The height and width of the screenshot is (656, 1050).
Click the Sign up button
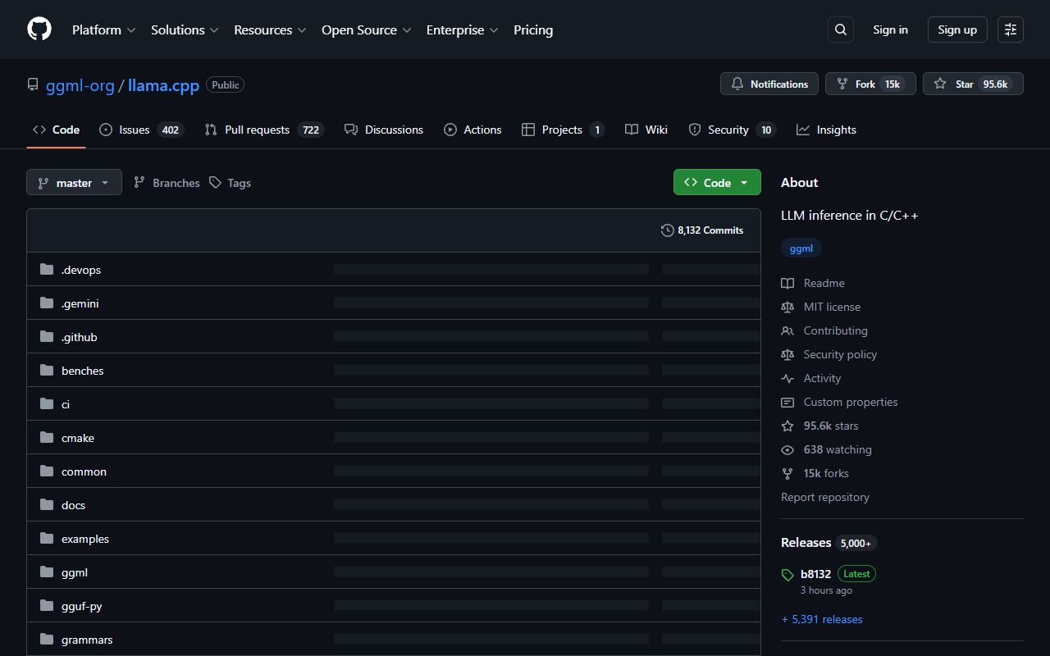coord(956,30)
